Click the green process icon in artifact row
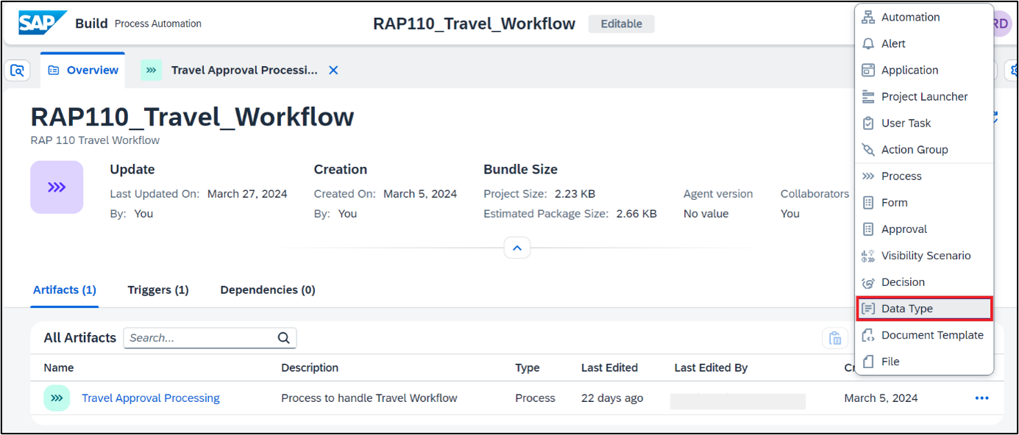Viewport: 1019px width, 435px height. [x=57, y=398]
